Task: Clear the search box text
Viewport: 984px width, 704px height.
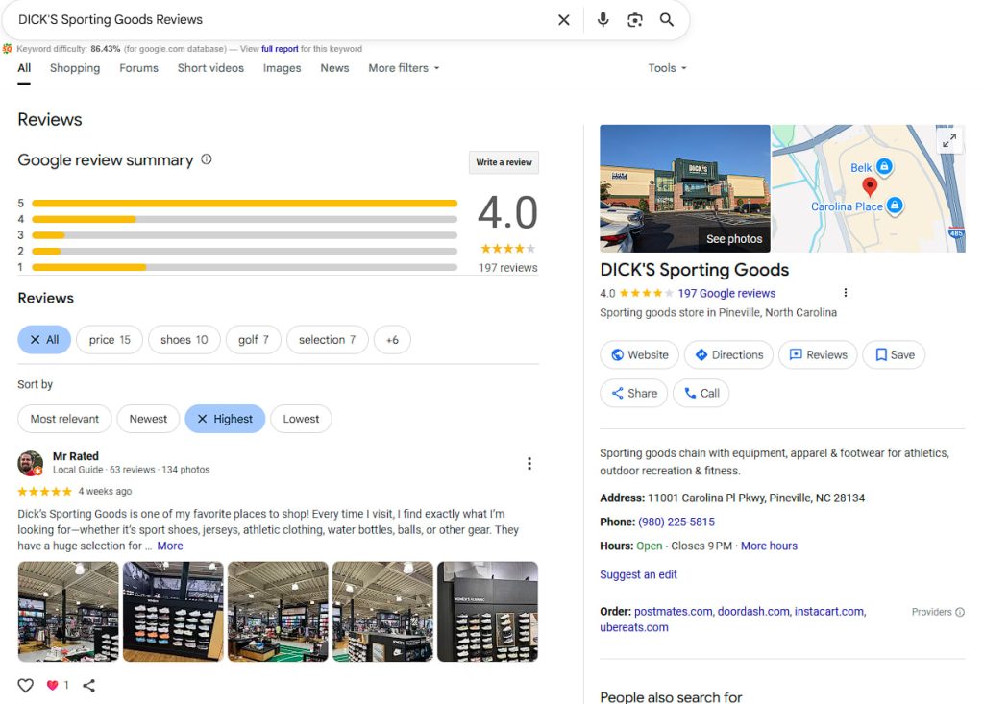Action: click(x=563, y=20)
